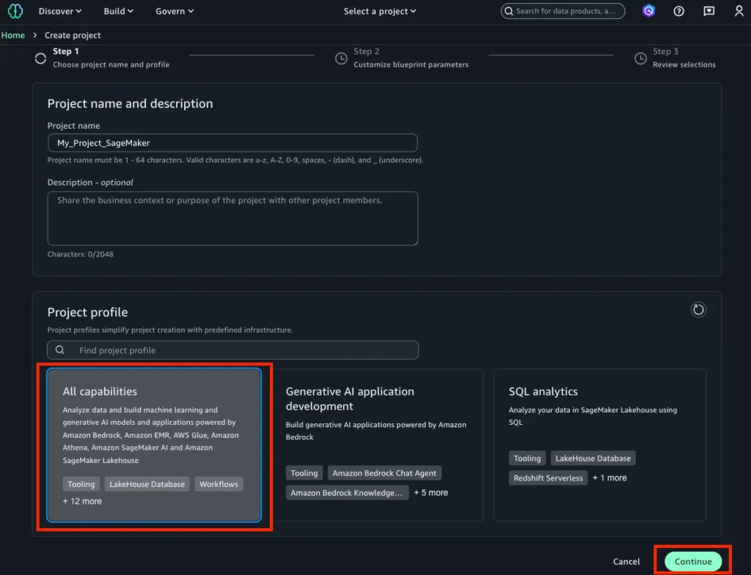Open the Select a project dropdown
Viewport: 751px width, 575px height.
click(380, 11)
